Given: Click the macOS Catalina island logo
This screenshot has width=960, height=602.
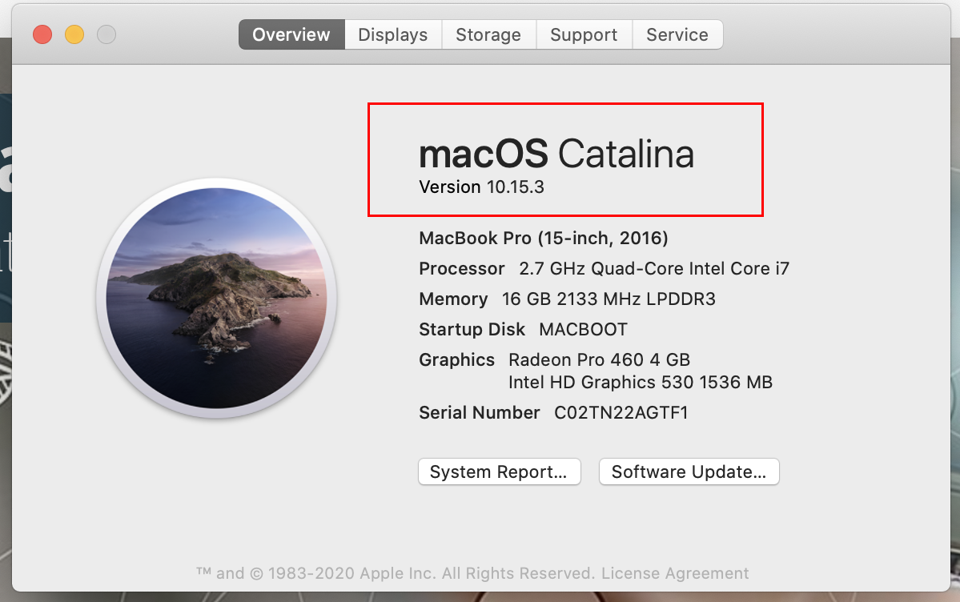Looking at the screenshot, I should pyautogui.click(x=216, y=298).
